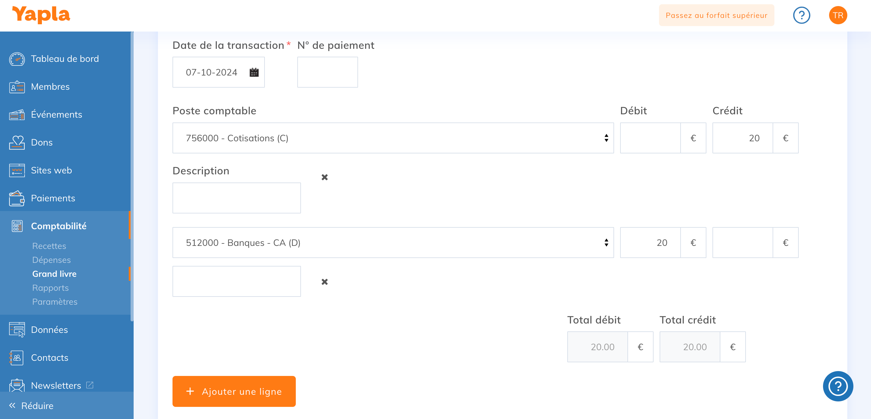Remove the Banques line with its X
This screenshot has width=871, height=419.
point(324,282)
